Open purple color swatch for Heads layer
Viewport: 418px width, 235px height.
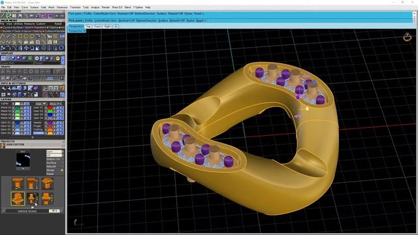[50, 123]
